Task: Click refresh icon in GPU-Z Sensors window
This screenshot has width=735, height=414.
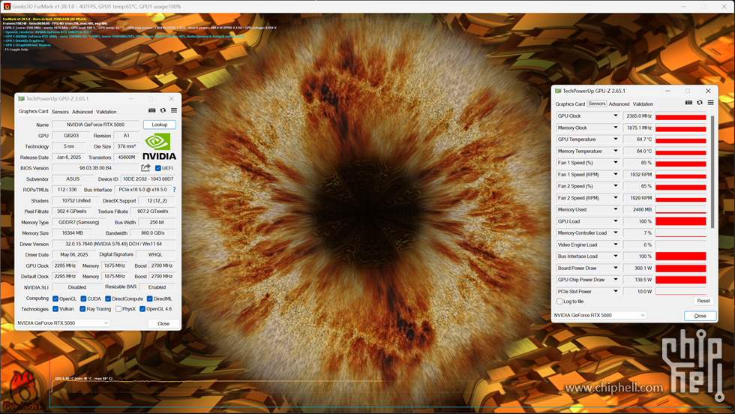Action: 699,102
